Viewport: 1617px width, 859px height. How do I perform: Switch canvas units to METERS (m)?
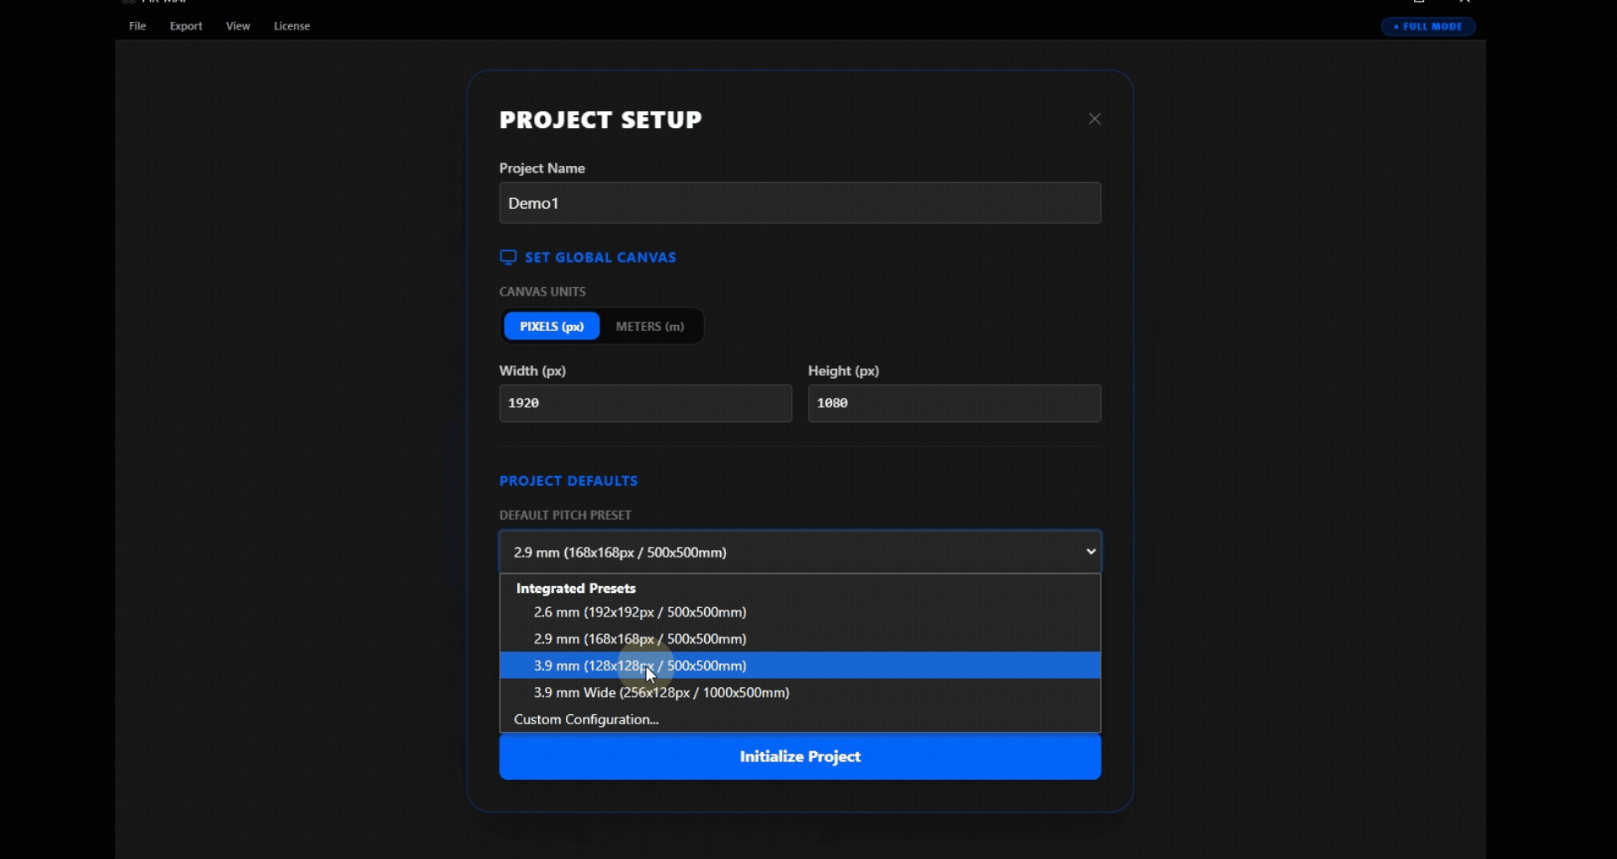(x=649, y=327)
